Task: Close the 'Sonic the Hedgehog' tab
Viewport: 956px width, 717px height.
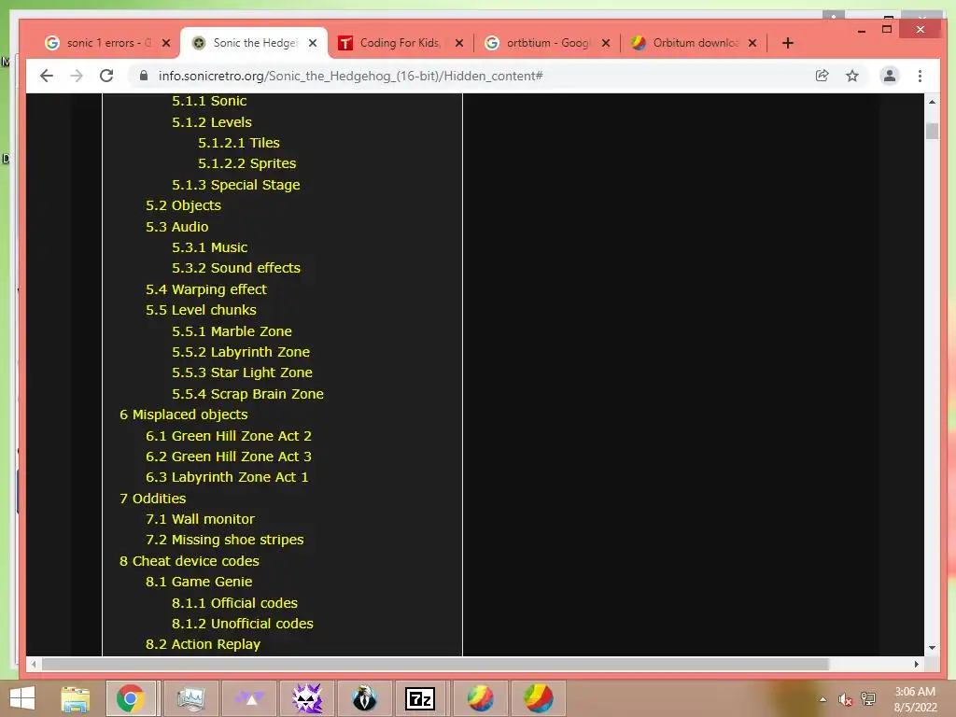Action: click(x=312, y=43)
